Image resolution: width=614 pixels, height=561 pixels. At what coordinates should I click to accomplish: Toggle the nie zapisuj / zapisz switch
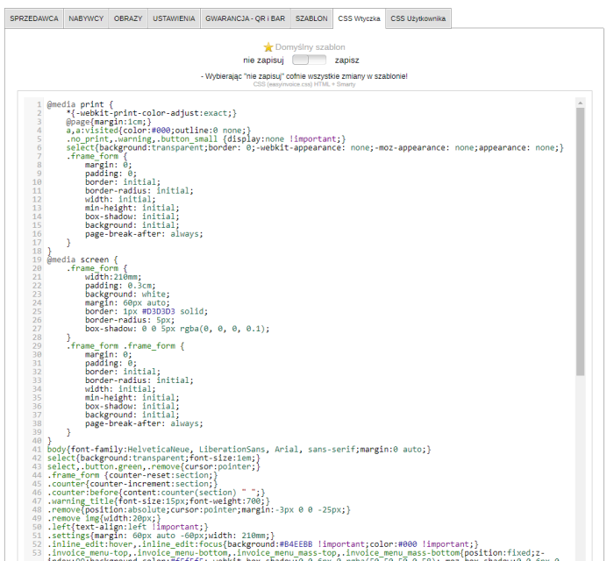pos(309,60)
